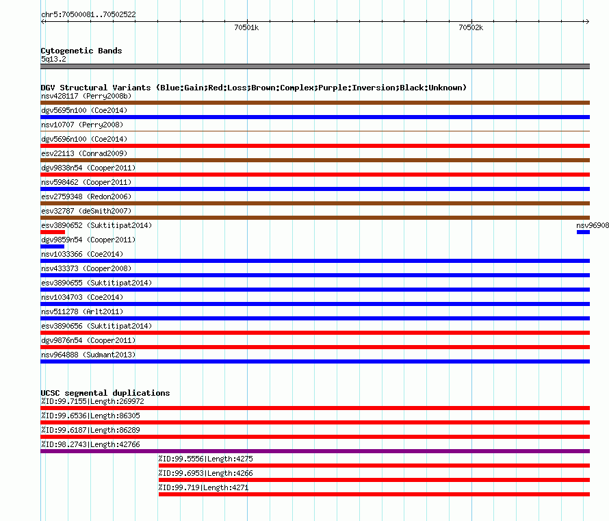
Task: Click short blue bar under dgv9859n54
Action: [x=53, y=246]
